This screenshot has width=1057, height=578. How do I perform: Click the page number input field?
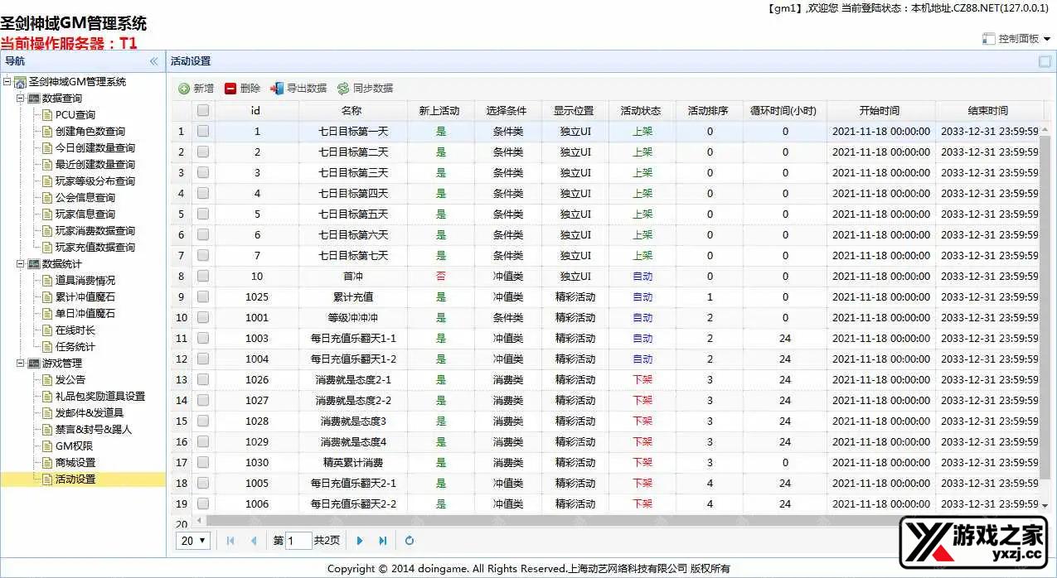[x=298, y=541]
